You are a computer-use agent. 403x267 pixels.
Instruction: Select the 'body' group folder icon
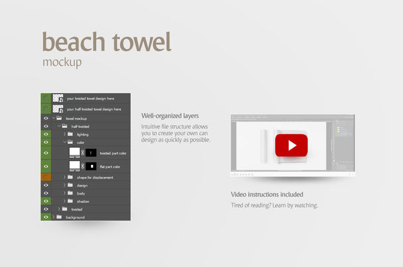[70, 193]
